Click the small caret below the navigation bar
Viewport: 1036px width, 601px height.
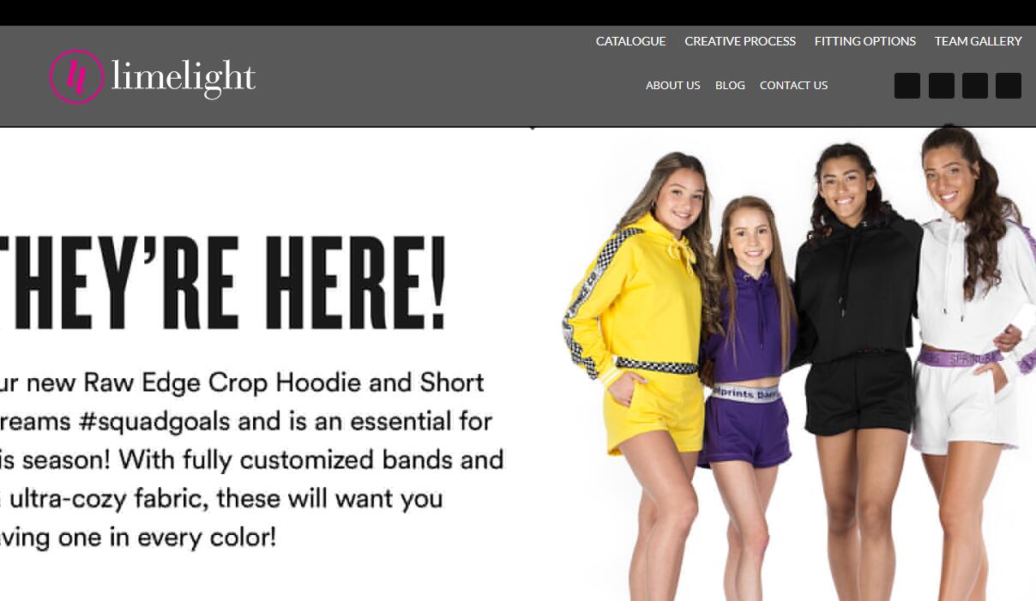coord(533,129)
